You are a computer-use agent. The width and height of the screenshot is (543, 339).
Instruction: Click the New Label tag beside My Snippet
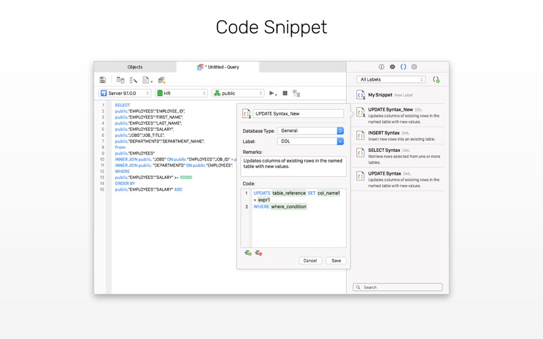coord(403,95)
